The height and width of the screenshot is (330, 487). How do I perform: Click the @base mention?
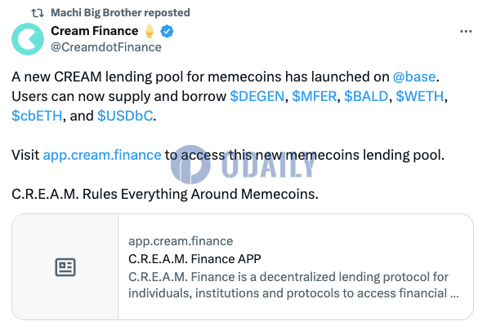point(414,77)
